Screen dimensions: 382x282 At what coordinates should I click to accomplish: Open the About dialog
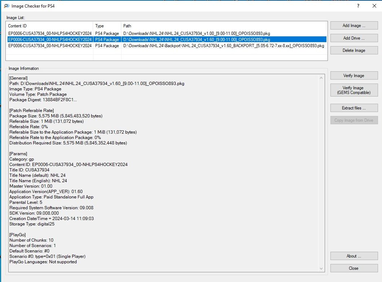354,256
